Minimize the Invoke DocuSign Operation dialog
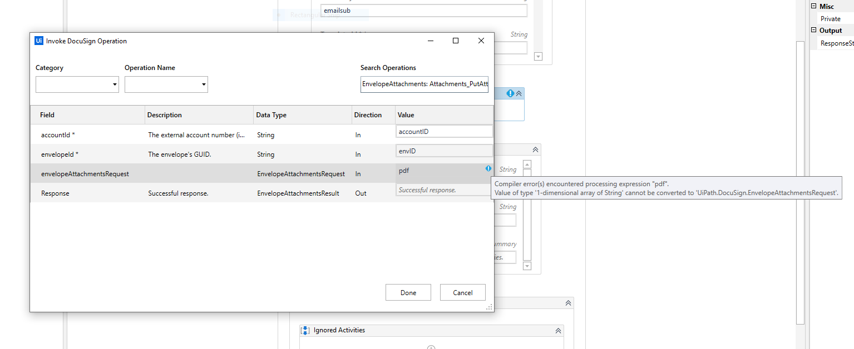 pos(430,41)
